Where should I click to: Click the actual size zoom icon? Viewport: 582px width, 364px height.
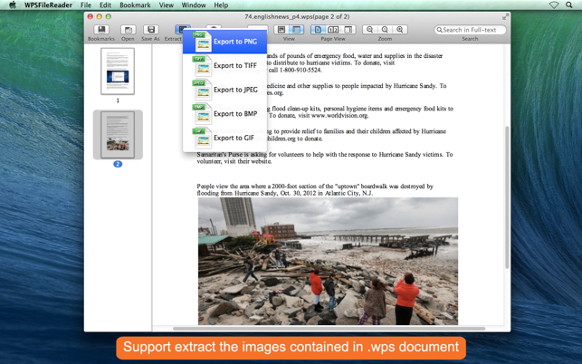coord(385,29)
